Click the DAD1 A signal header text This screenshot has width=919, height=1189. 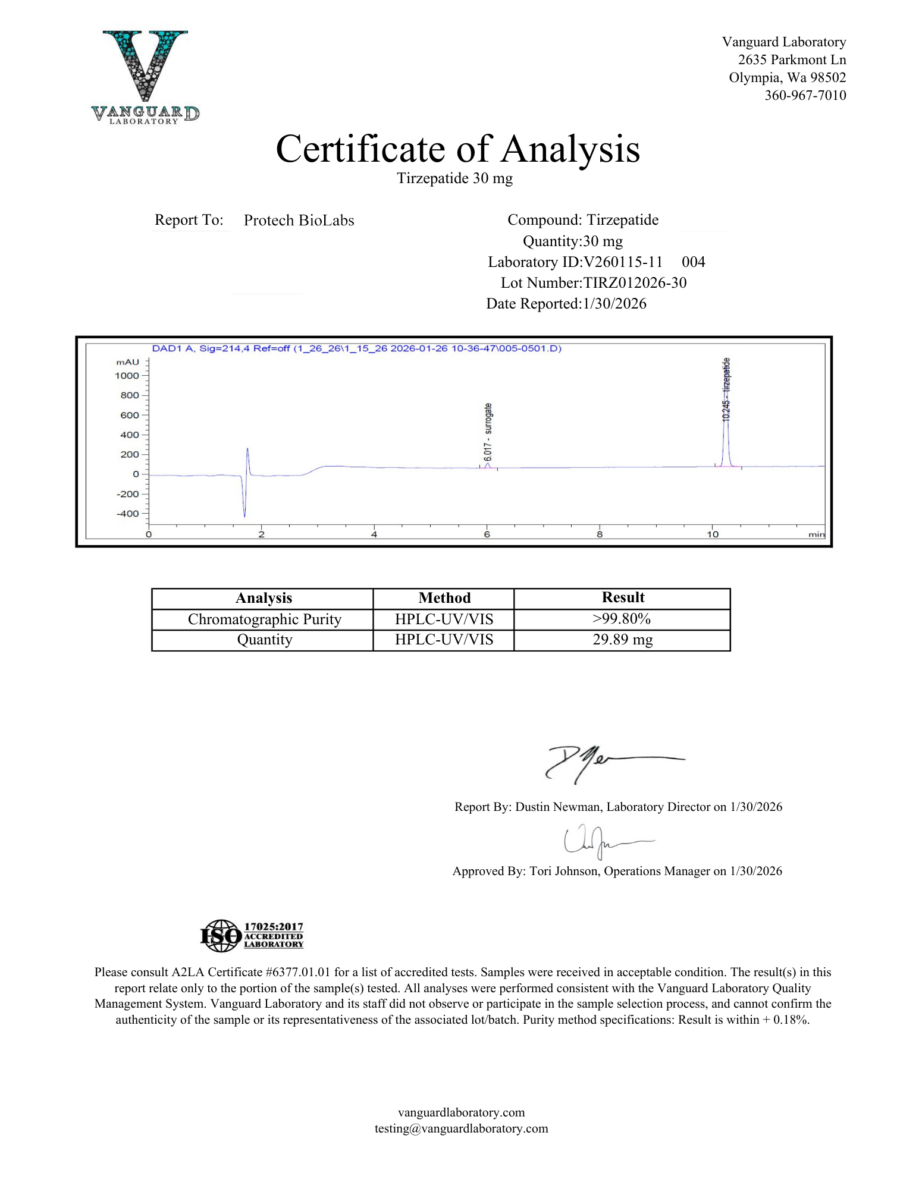pos(356,348)
